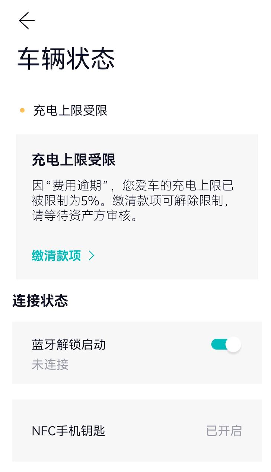Click the chevron beside 缴清款项
This screenshot has height=472, width=271.
click(x=92, y=256)
